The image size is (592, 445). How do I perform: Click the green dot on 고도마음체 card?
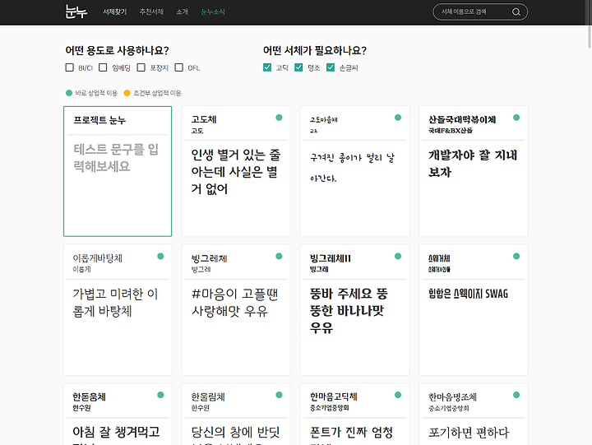click(398, 118)
